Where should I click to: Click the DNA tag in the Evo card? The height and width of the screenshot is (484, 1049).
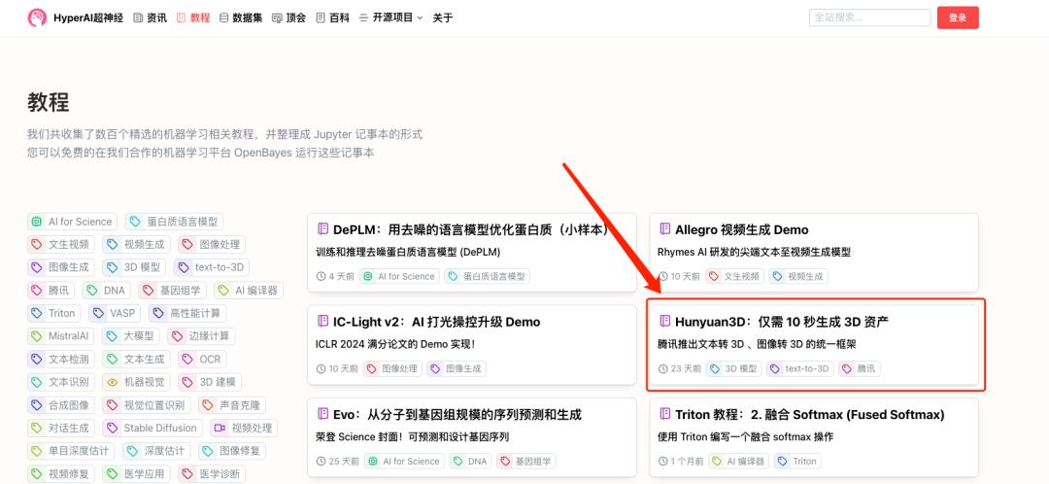[470, 462]
